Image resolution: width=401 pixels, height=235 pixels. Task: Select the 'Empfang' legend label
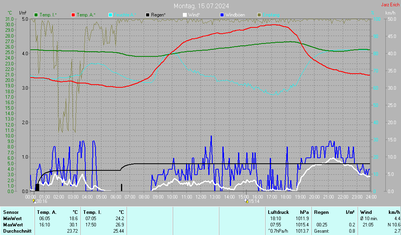[271, 15]
